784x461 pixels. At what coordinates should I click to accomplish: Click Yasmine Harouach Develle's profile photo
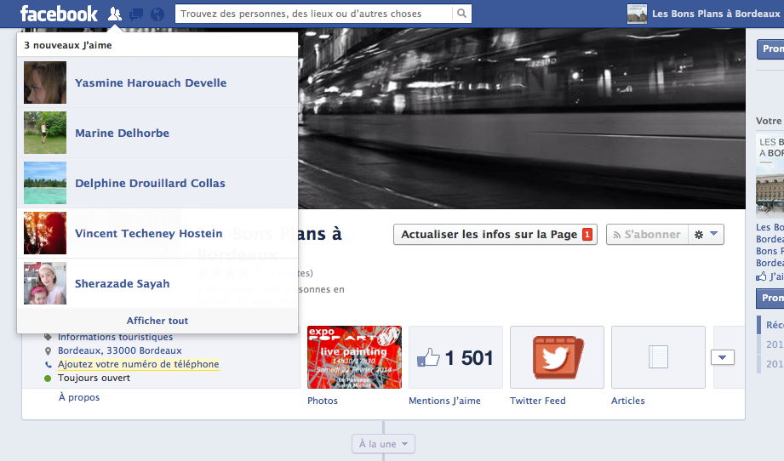45,83
